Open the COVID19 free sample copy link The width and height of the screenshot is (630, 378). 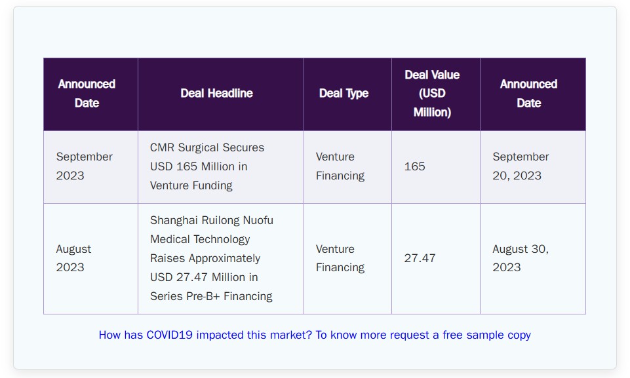[315, 335]
